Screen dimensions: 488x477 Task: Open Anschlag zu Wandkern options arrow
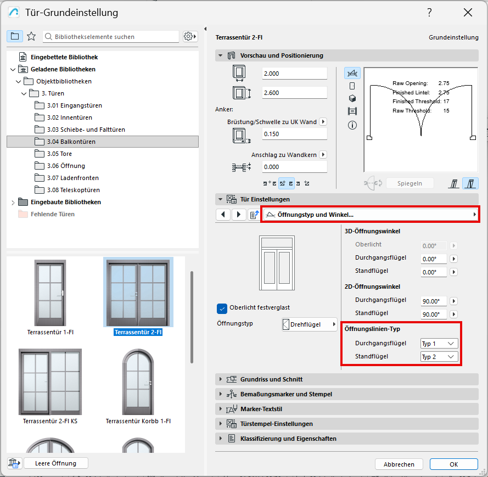click(323, 155)
